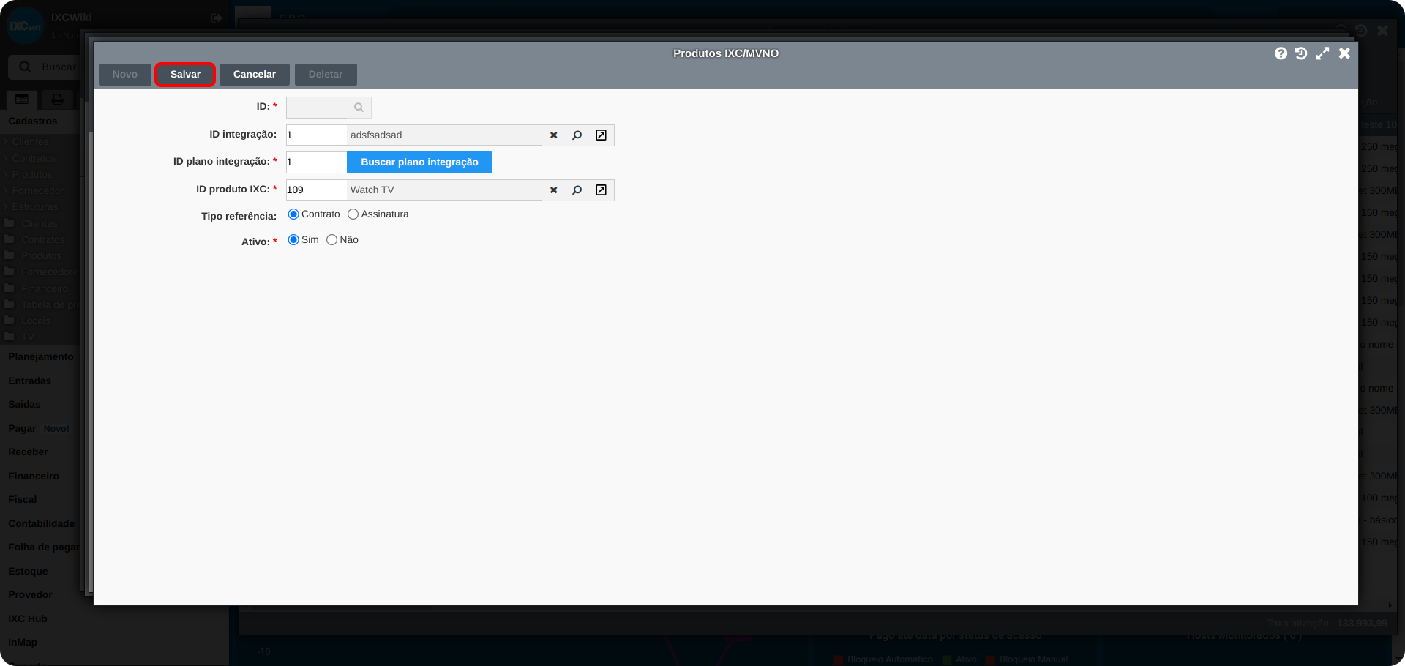The image size is (1405, 666).
Task: Expand dialog with the fullscreen arrows icon
Action: pyautogui.click(x=1322, y=53)
